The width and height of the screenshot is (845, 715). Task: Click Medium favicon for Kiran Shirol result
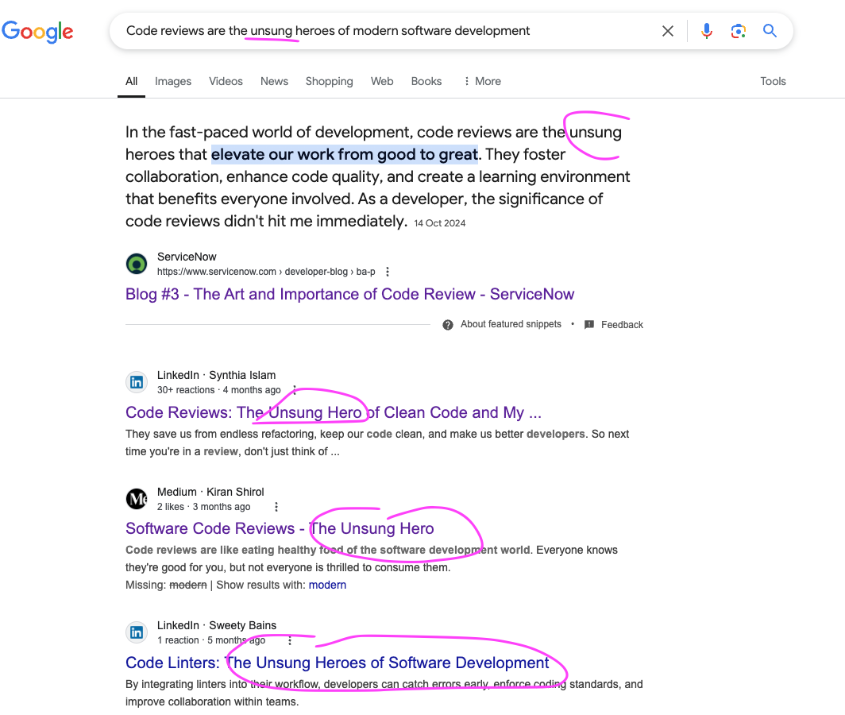[137, 499]
